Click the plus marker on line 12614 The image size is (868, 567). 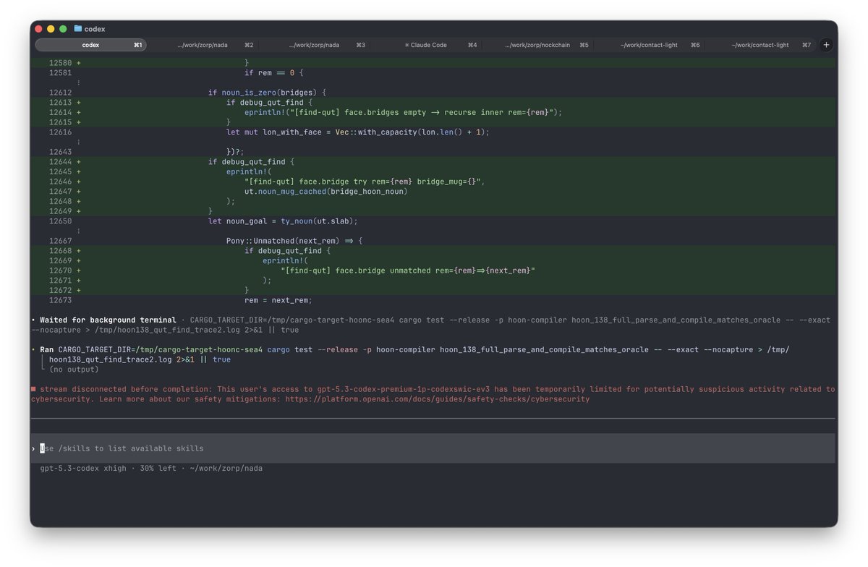79,113
